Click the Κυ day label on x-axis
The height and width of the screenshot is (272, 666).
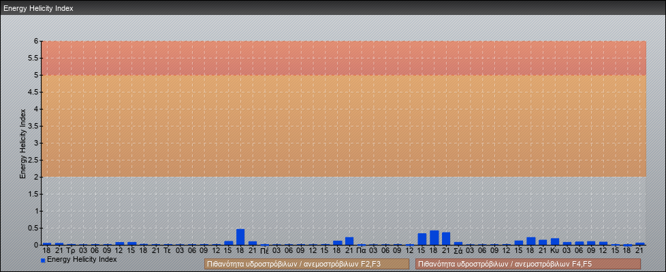555,251
